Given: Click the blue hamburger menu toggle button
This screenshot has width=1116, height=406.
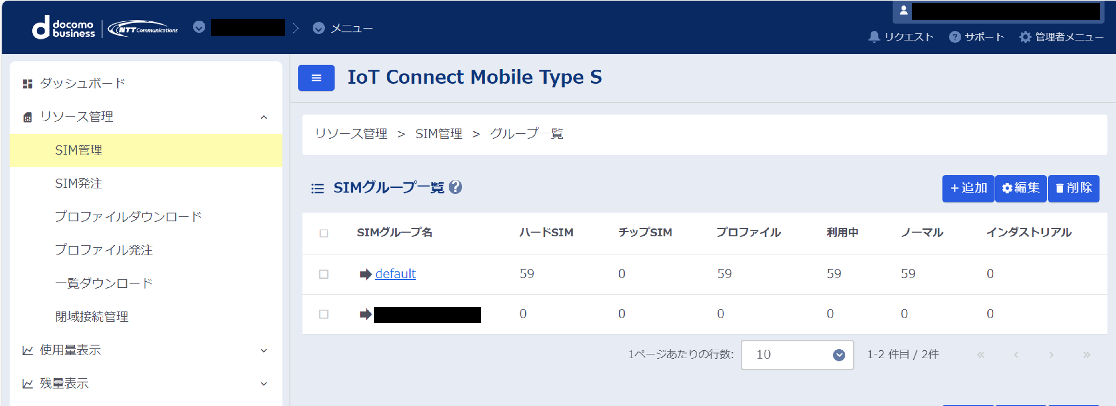Looking at the screenshot, I should coord(316,78).
